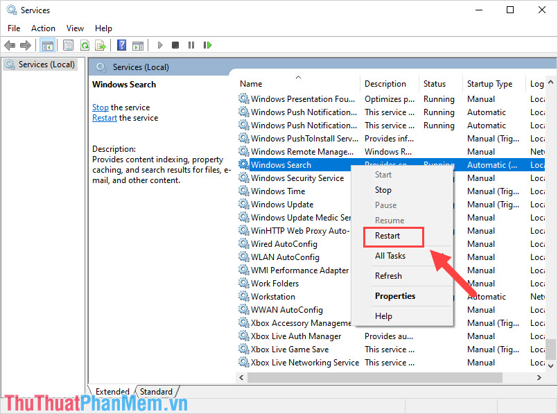The width and height of the screenshot is (558, 414).
Task: Click the Forward navigation arrow icon
Action: pyautogui.click(x=26, y=44)
